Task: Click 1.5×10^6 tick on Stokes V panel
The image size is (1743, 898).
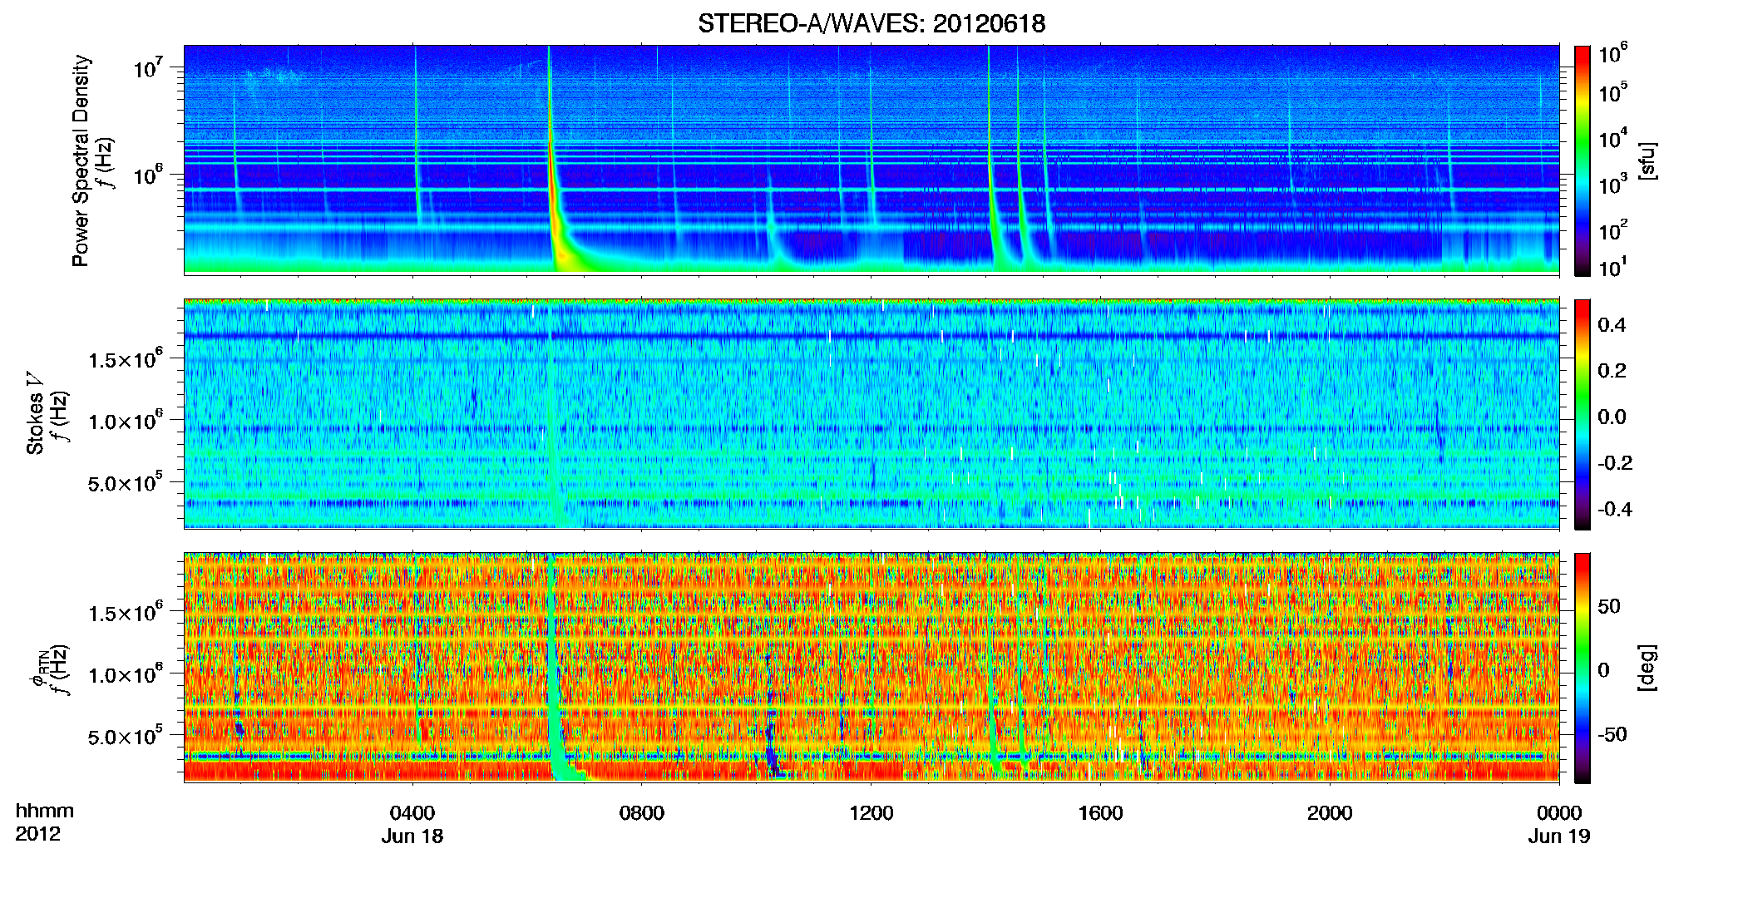Action: (x=126, y=359)
